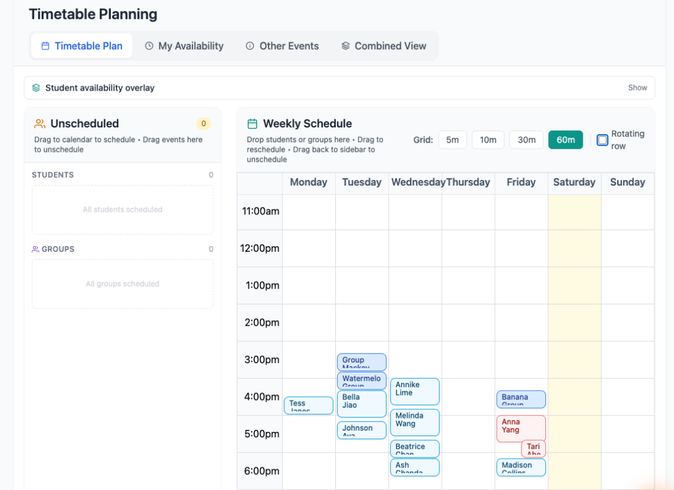The image size is (674, 490).
Task: Set grid size to 5m
Action: coord(452,140)
